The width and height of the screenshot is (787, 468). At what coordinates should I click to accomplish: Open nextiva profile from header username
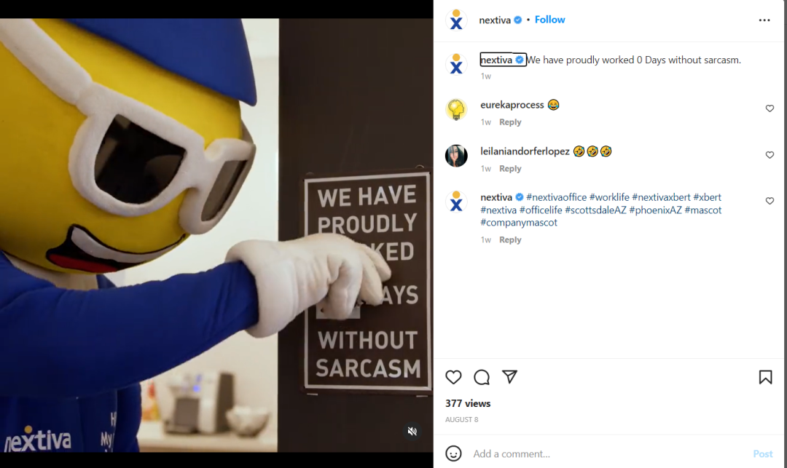coord(494,20)
